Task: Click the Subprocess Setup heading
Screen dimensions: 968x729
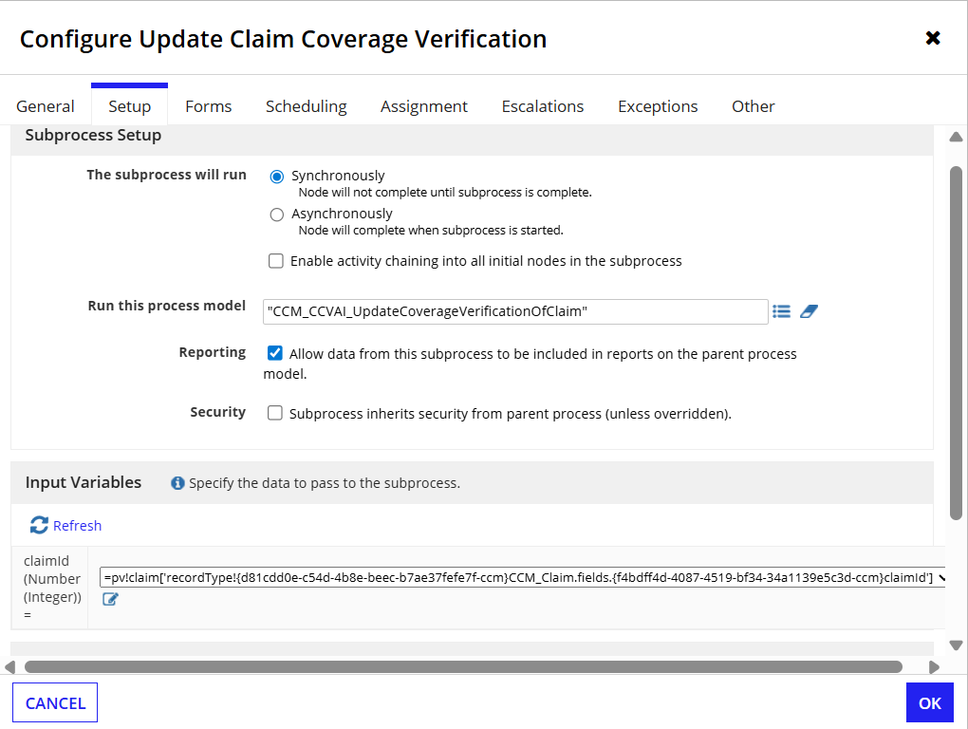Action: (x=93, y=135)
